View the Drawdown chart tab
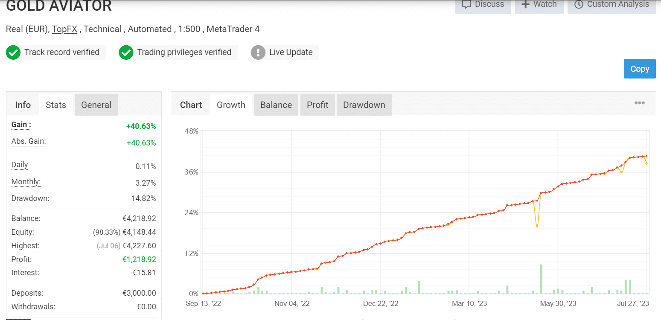661x320 pixels. (364, 105)
